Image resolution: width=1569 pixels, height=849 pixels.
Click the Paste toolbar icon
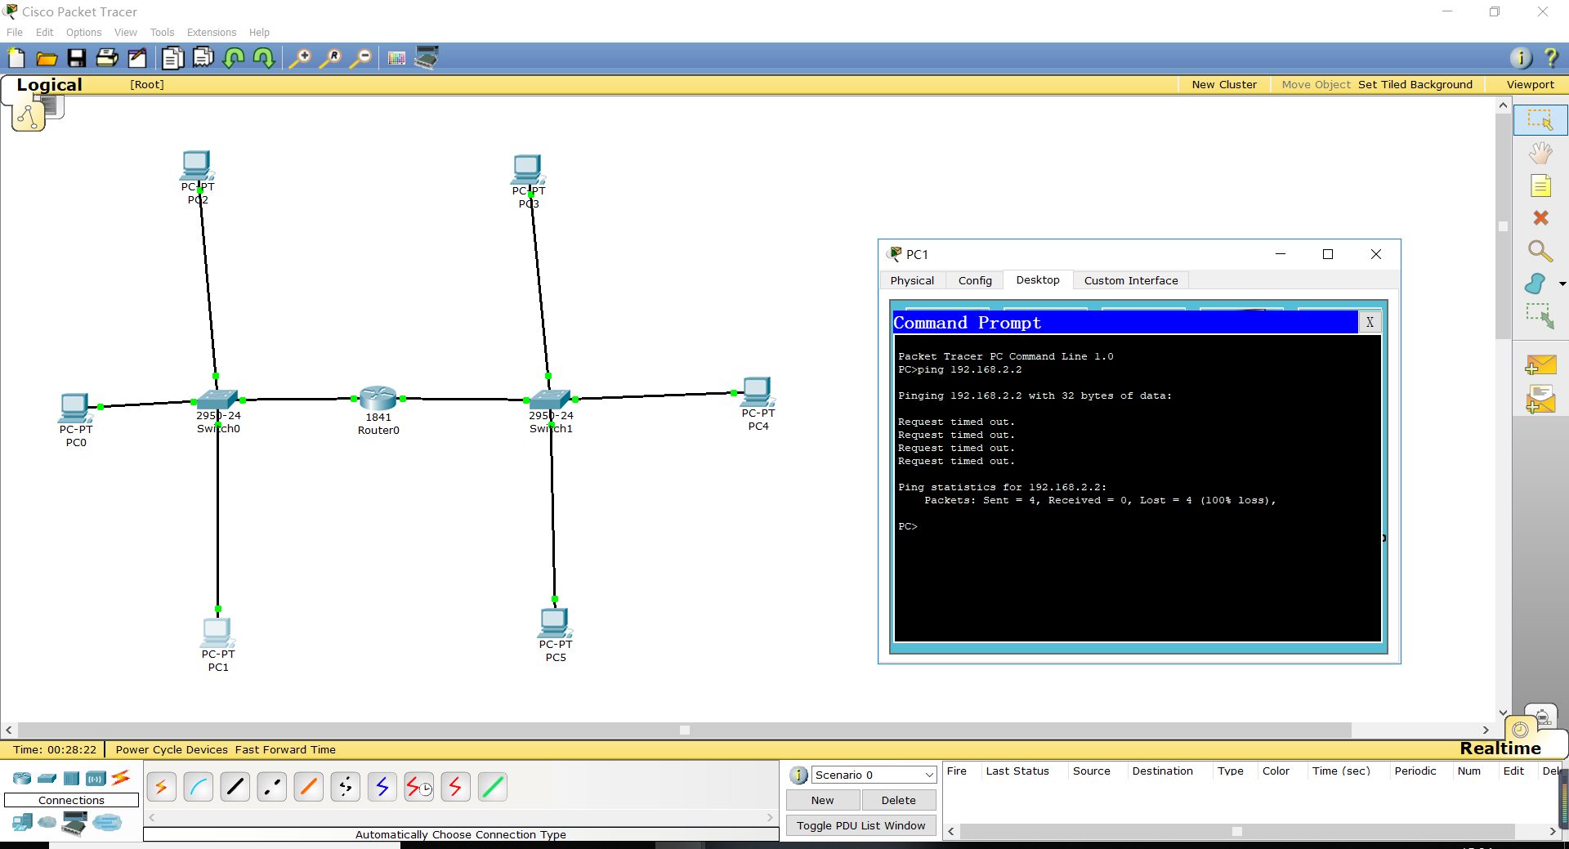[203, 58]
